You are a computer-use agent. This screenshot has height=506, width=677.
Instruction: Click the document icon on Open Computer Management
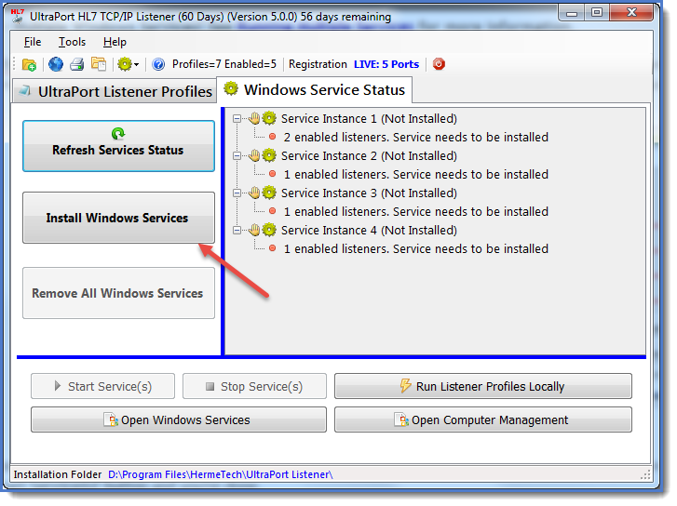click(x=401, y=419)
